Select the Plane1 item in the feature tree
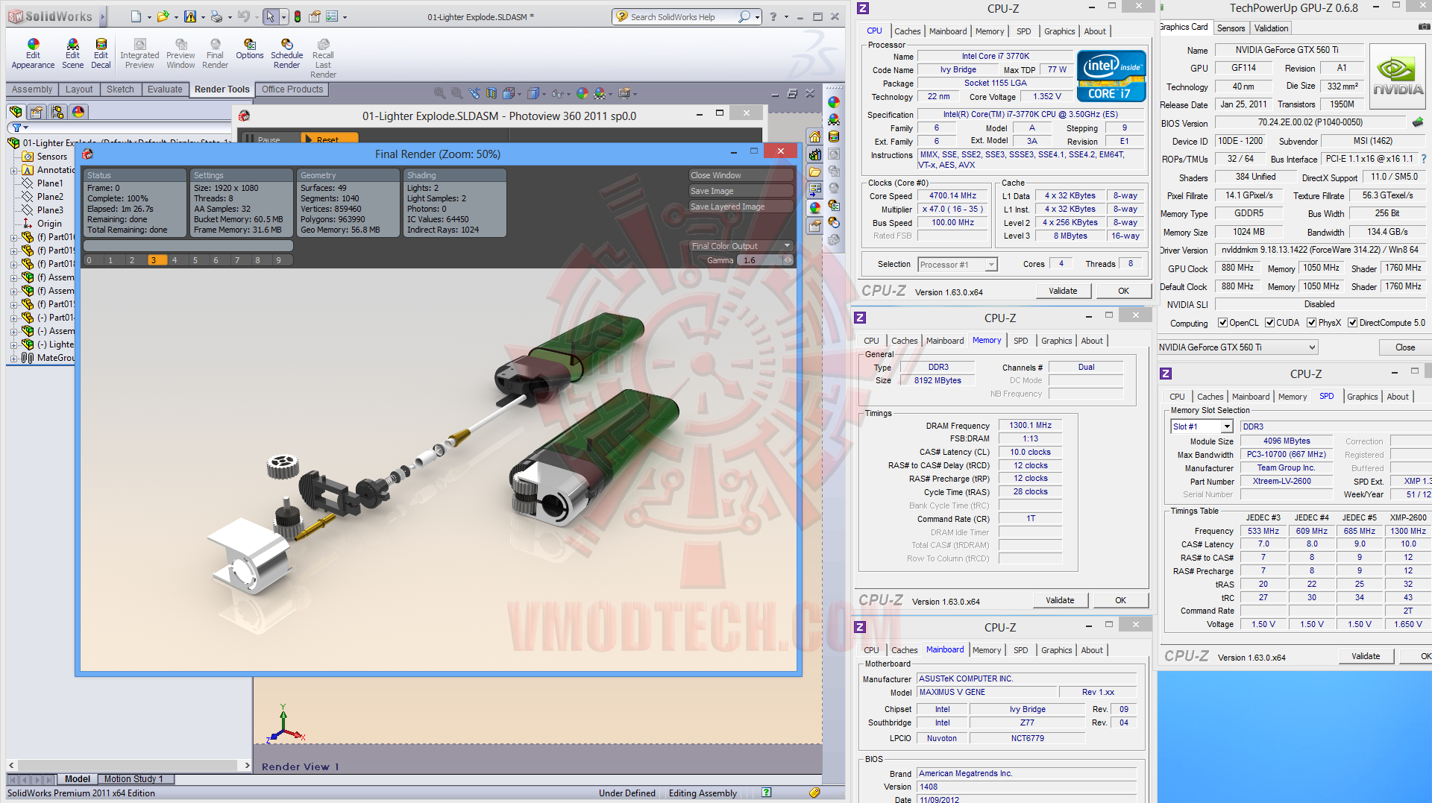Viewport: 1432px width, 803px height. (50, 183)
